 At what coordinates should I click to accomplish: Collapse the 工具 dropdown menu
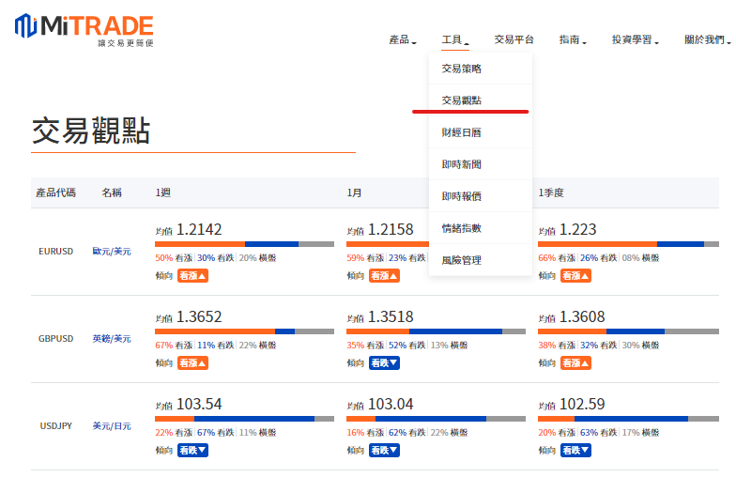[454, 40]
